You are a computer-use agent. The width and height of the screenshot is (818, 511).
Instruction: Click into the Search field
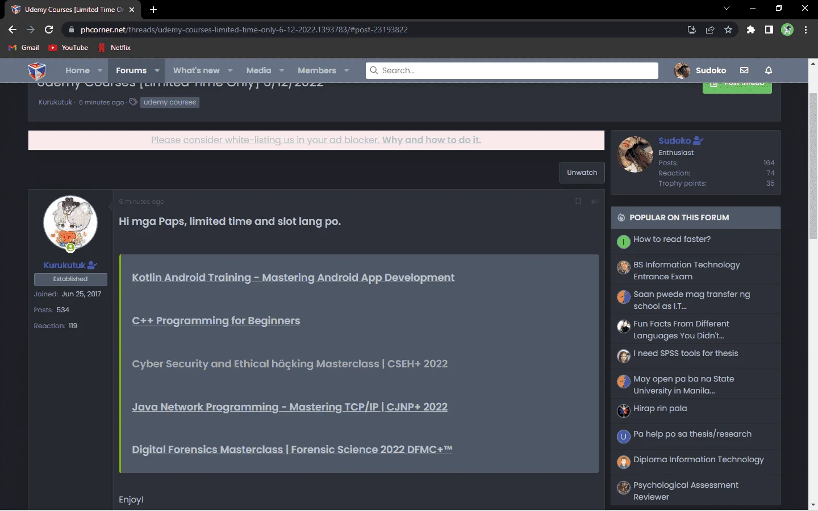[512, 70]
